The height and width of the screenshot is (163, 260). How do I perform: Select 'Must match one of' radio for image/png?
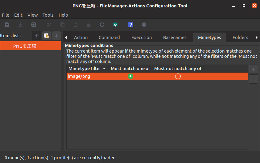(130, 76)
